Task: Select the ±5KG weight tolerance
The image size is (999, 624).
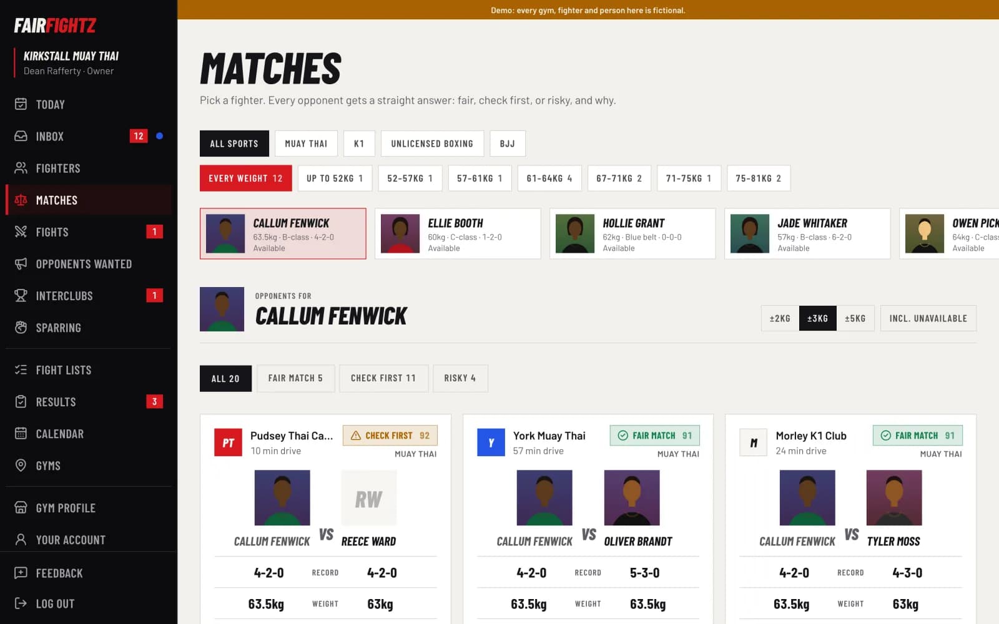Action: click(x=855, y=318)
